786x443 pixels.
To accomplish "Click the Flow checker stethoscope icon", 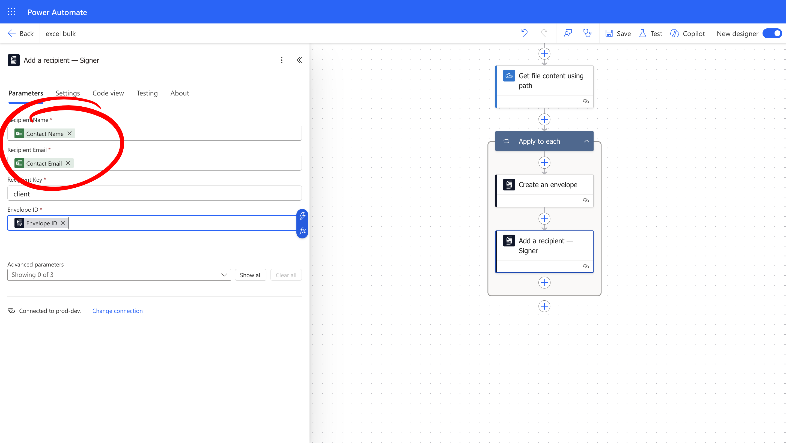I will click(x=587, y=33).
